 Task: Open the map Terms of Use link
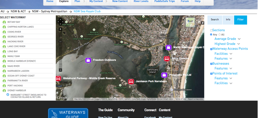pos(181,99)
